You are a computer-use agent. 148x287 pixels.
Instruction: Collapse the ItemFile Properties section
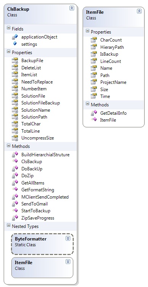click(87, 31)
